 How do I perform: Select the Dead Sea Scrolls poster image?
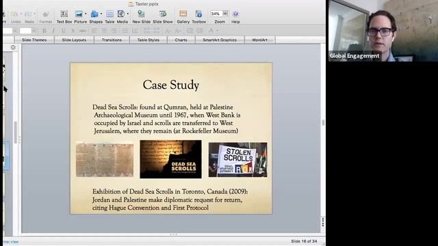coord(170,159)
